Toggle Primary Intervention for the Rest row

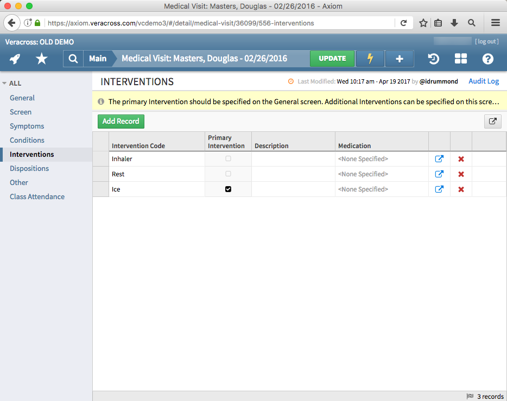(x=228, y=174)
